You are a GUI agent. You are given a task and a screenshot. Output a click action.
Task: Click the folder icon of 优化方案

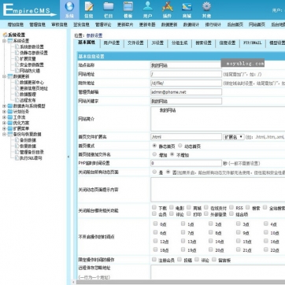tap(10, 123)
